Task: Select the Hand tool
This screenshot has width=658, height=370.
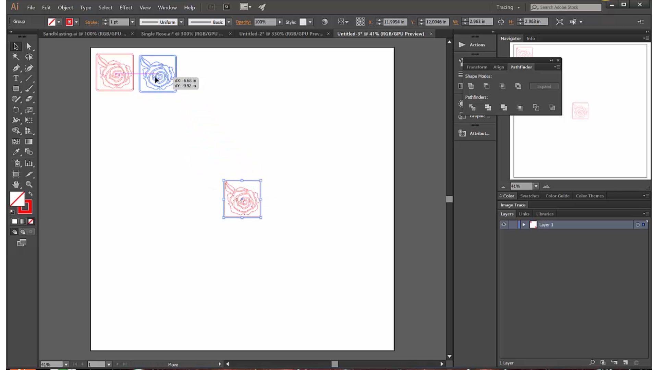Action: point(16,184)
